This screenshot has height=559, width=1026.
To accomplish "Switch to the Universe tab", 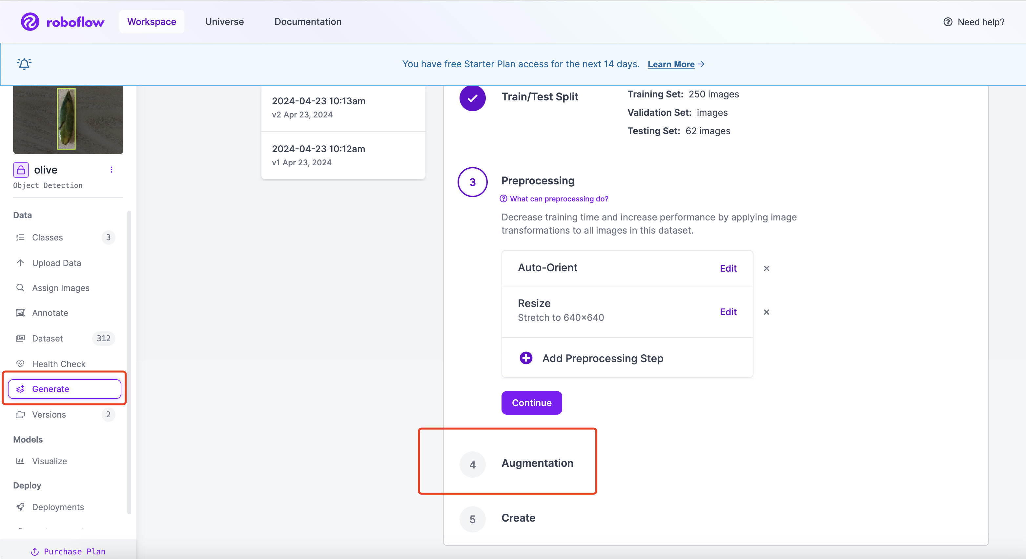I will pos(224,22).
